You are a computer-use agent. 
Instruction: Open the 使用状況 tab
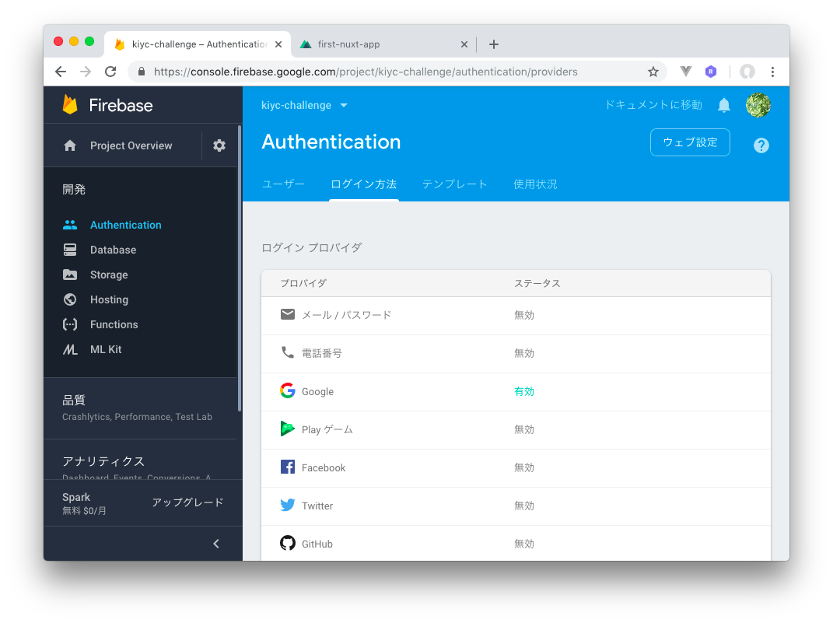pos(535,184)
